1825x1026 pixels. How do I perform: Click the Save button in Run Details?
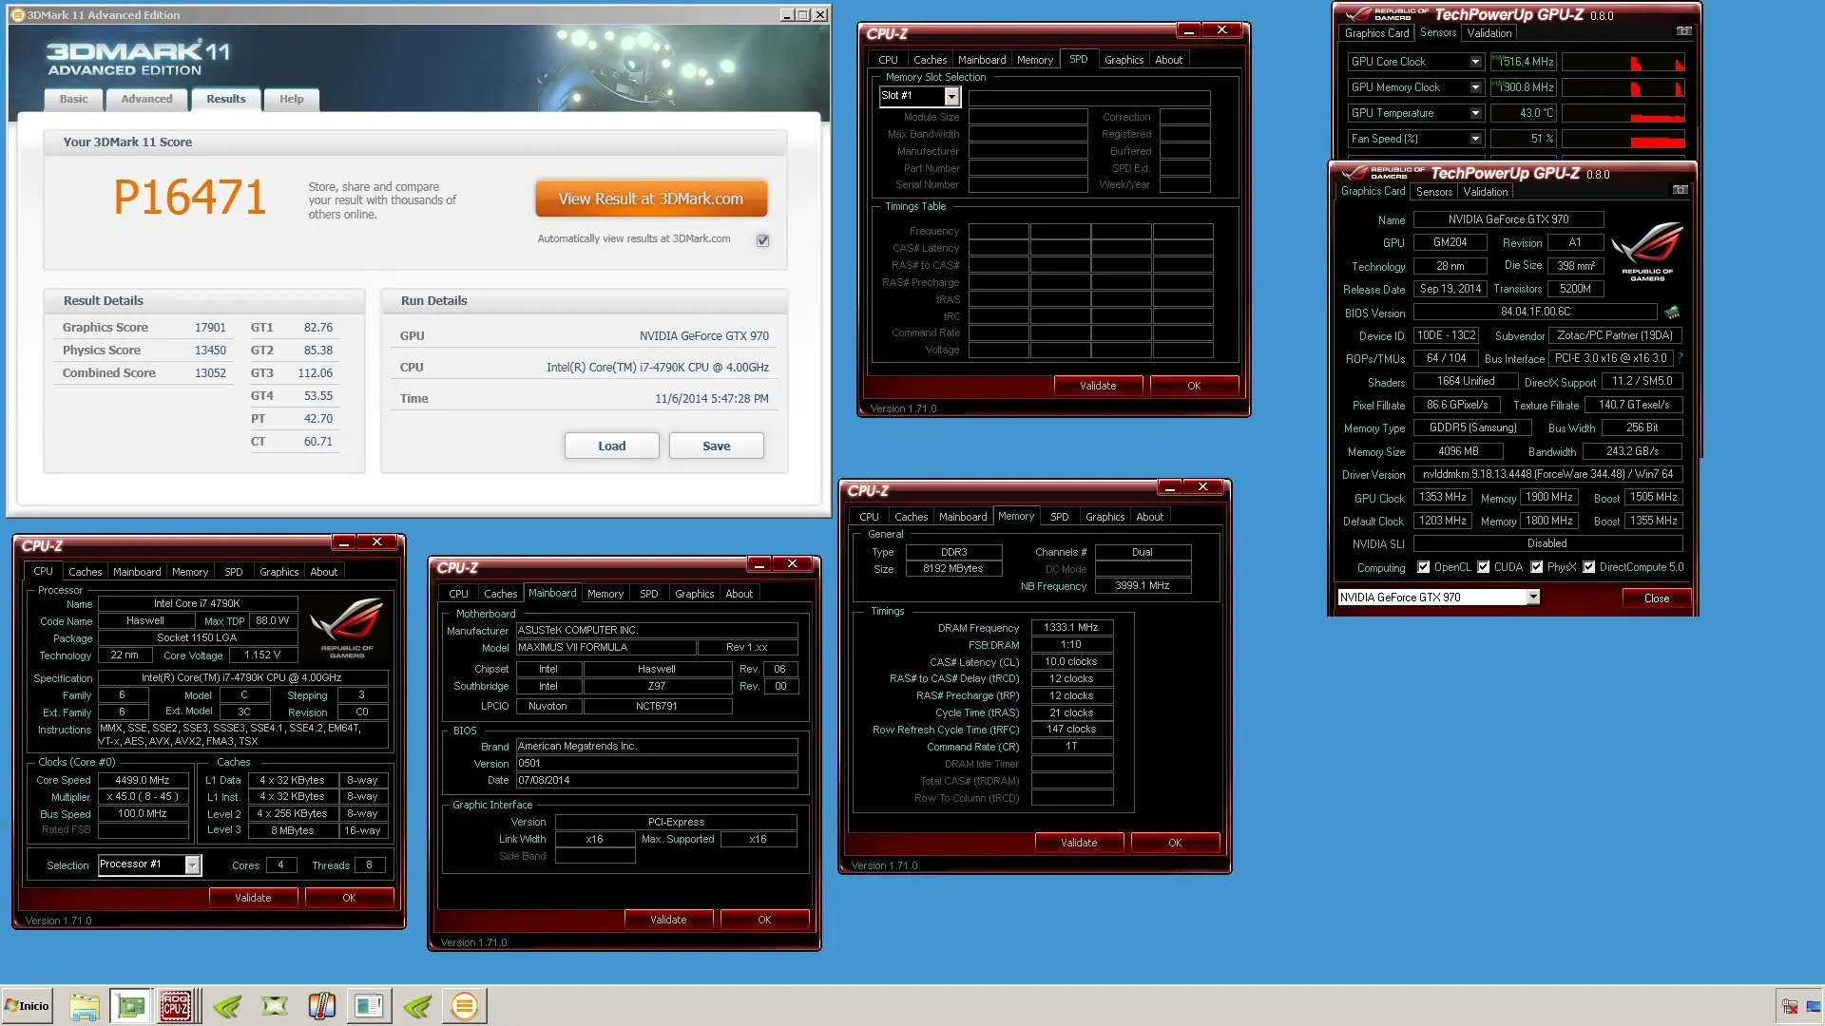tap(717, 446)
